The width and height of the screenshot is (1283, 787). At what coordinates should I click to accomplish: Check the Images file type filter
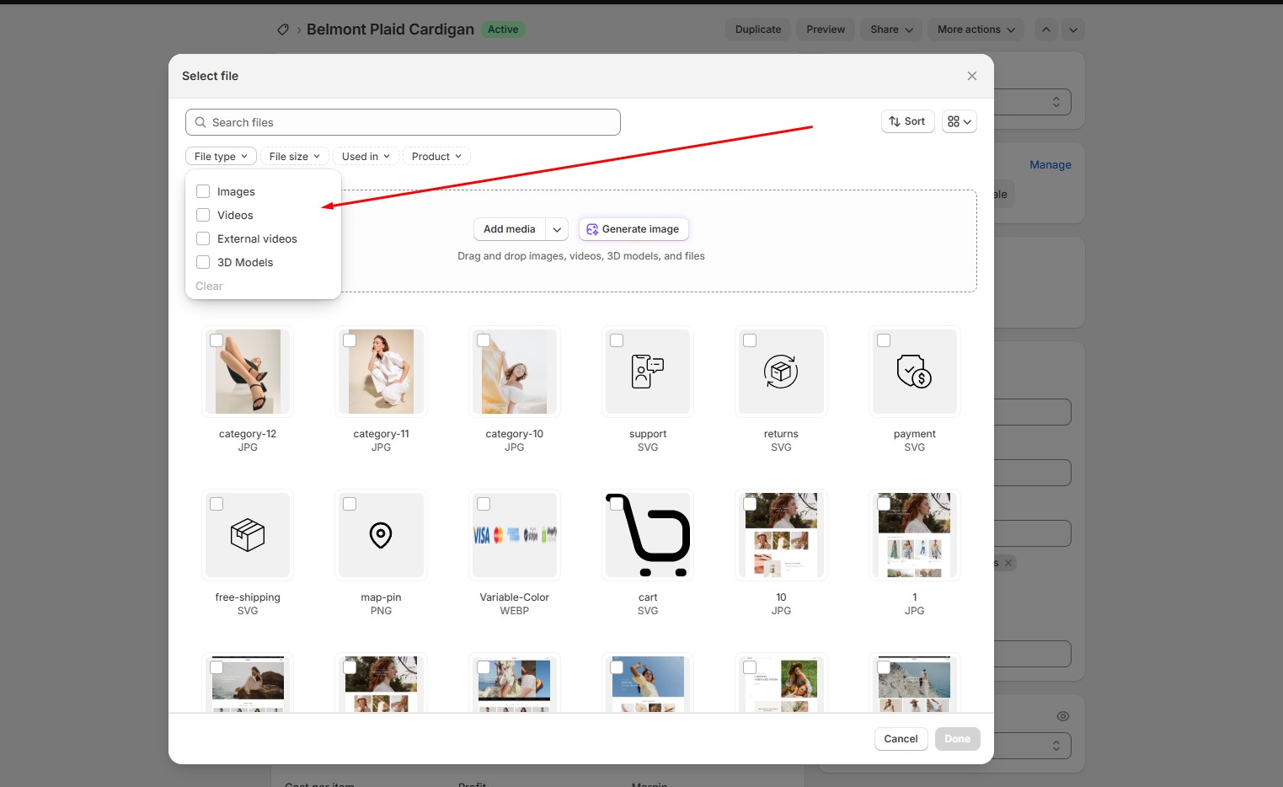pos(203,191)
